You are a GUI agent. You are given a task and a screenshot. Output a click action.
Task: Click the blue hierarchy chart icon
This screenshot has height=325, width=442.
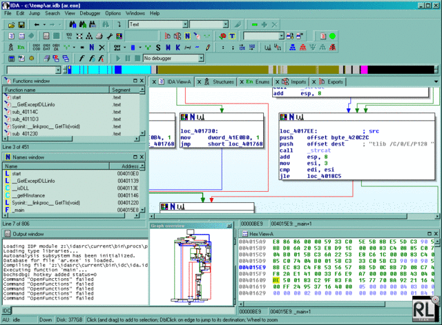[293, 48]
